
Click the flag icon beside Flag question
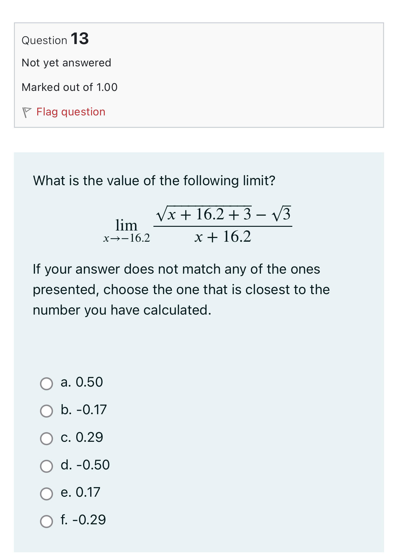coord(27,112)
